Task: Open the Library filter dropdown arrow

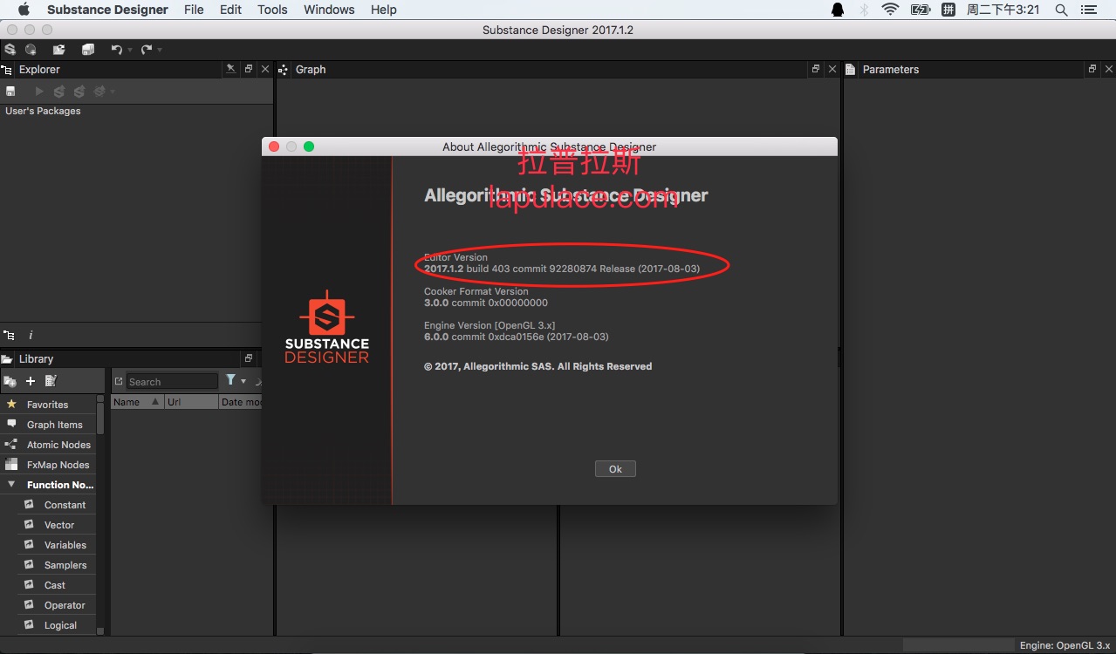Action: tap(243, 381)
